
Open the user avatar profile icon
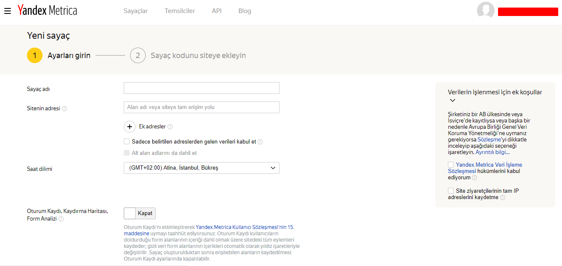[485, 11]
